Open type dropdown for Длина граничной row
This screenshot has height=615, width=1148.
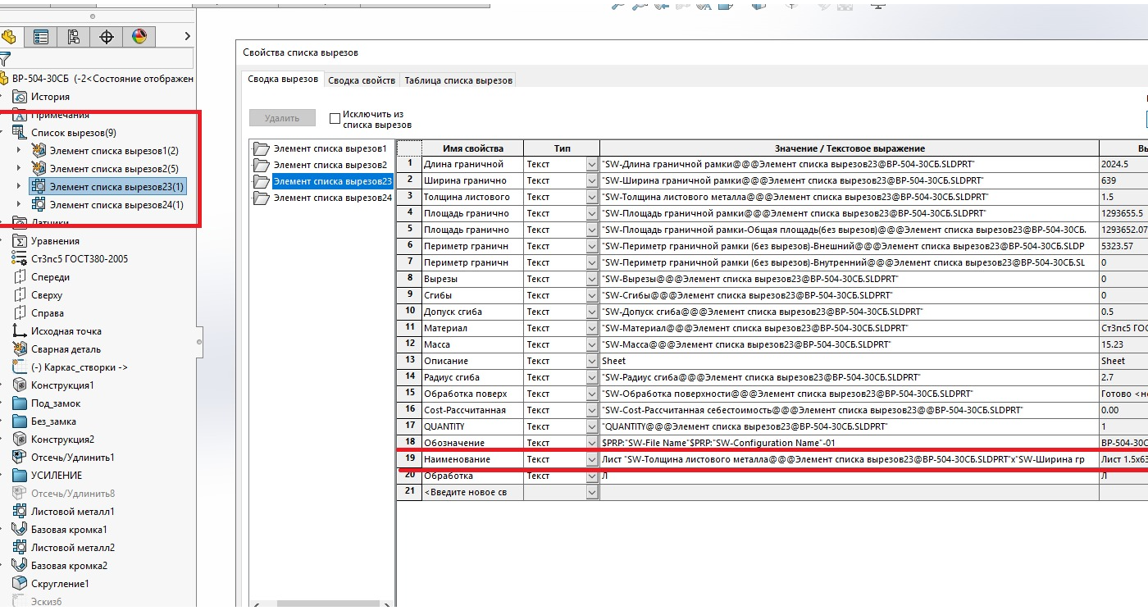[593, 164]
